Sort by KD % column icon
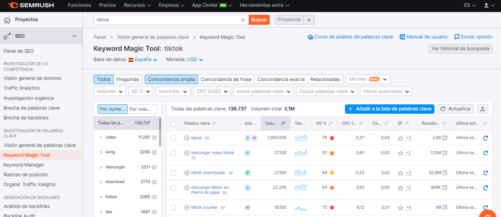This screenshot has height=217, width=501. (331, 123)
